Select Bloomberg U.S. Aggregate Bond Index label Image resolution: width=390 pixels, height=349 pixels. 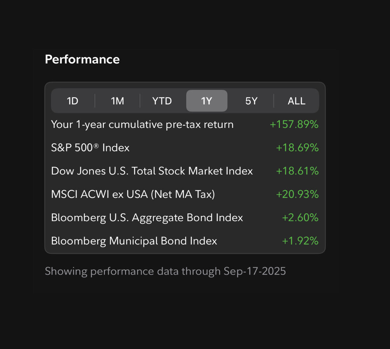click(x=147, y=217)
